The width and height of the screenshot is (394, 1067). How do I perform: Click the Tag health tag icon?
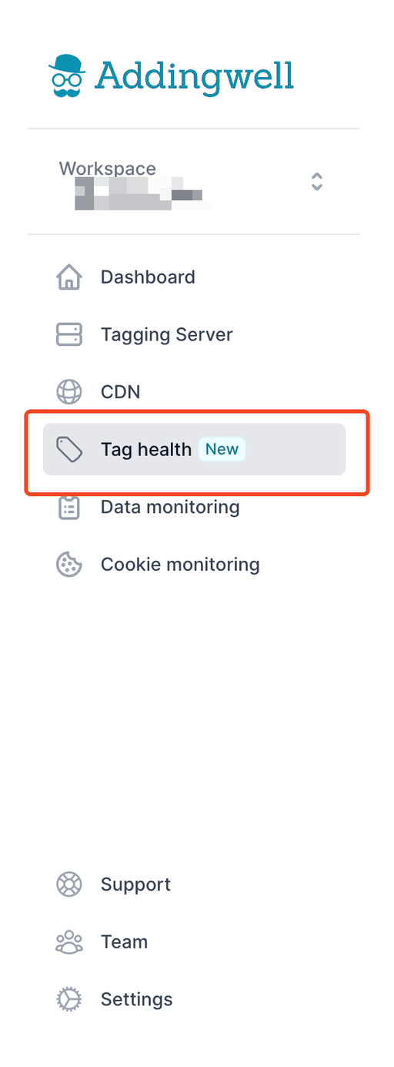69,449
